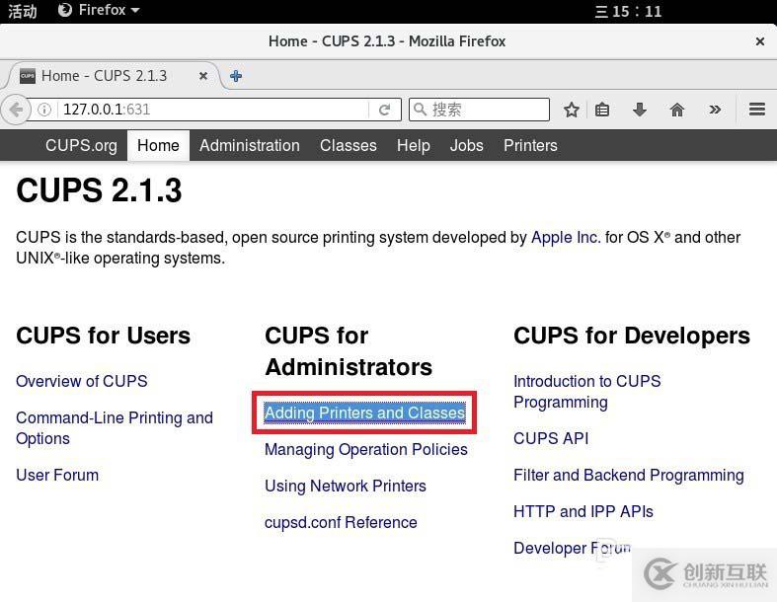Screen dimensions: 777x602
Task: Open the CUPS.org navigation item
Action: pos(81,146)
